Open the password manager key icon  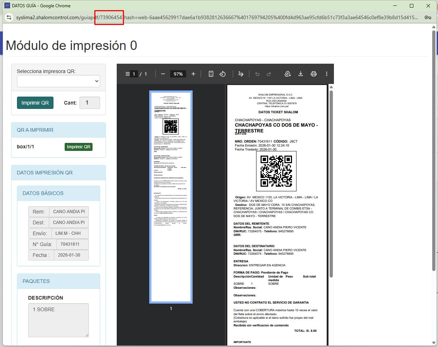[428, 18]
